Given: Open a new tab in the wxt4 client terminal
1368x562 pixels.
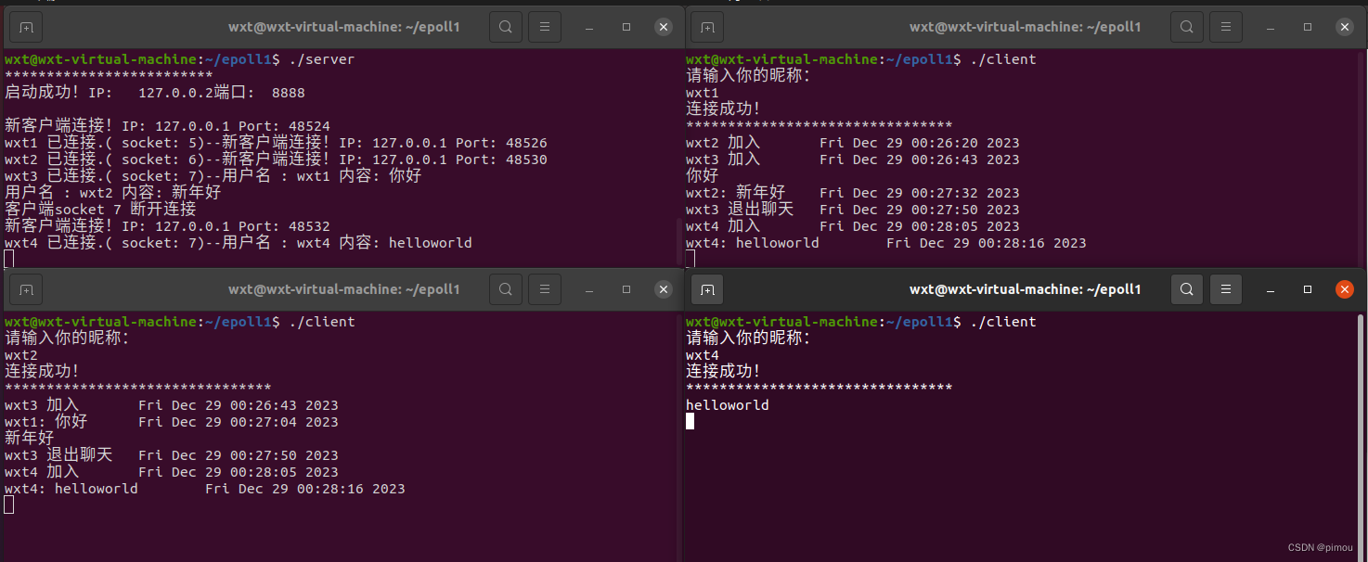Looking at the screenshot, I should point(706,288).
